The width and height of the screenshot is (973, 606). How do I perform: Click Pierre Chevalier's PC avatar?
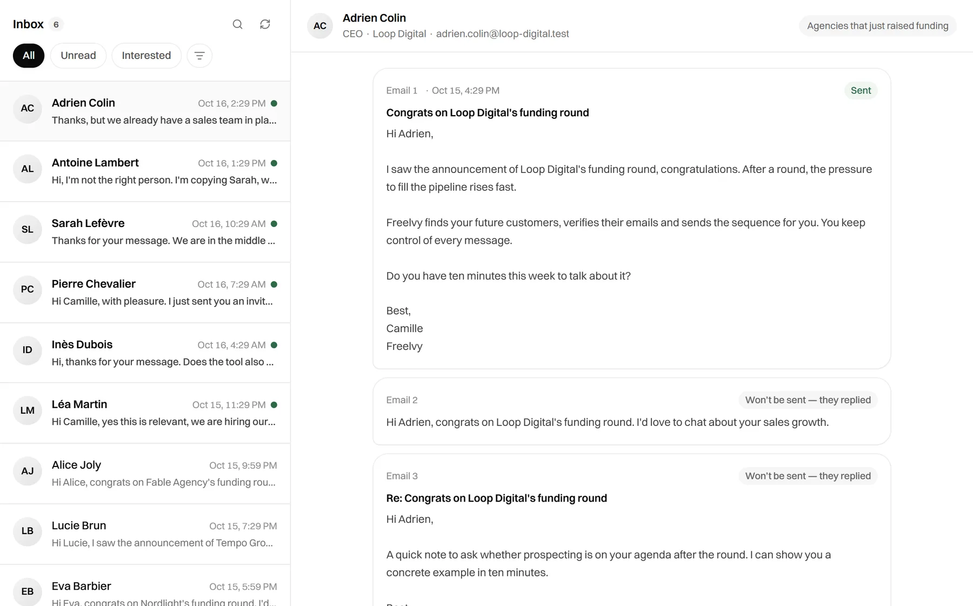(28, 290)
